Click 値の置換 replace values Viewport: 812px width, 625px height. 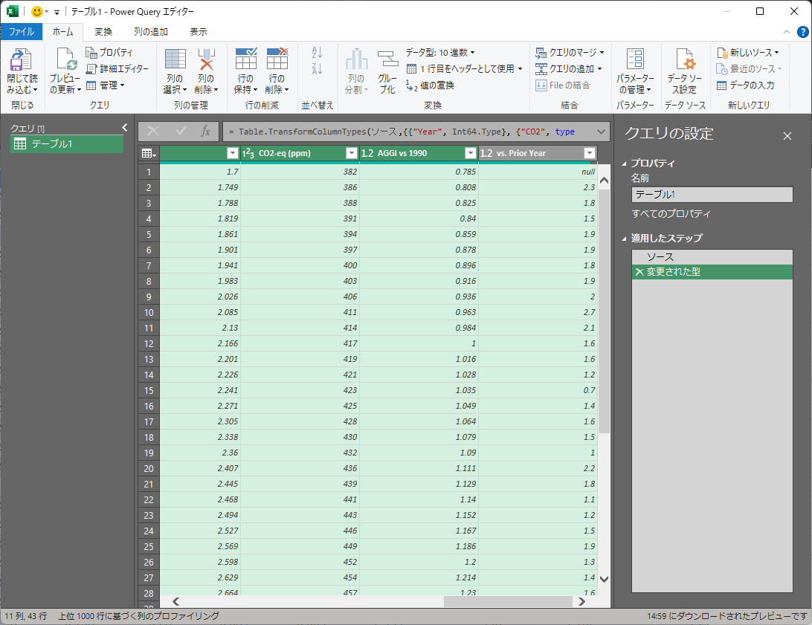coord(431,85)
